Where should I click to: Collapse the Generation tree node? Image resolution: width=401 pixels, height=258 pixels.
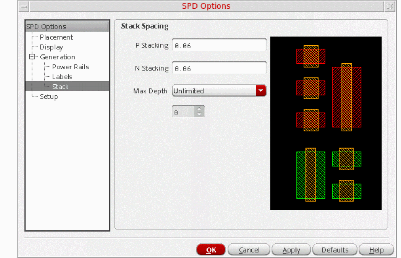(x=32, y=57)
